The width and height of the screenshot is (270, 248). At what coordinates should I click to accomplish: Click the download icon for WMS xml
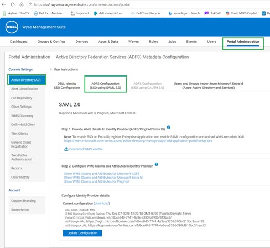point(66,149)
